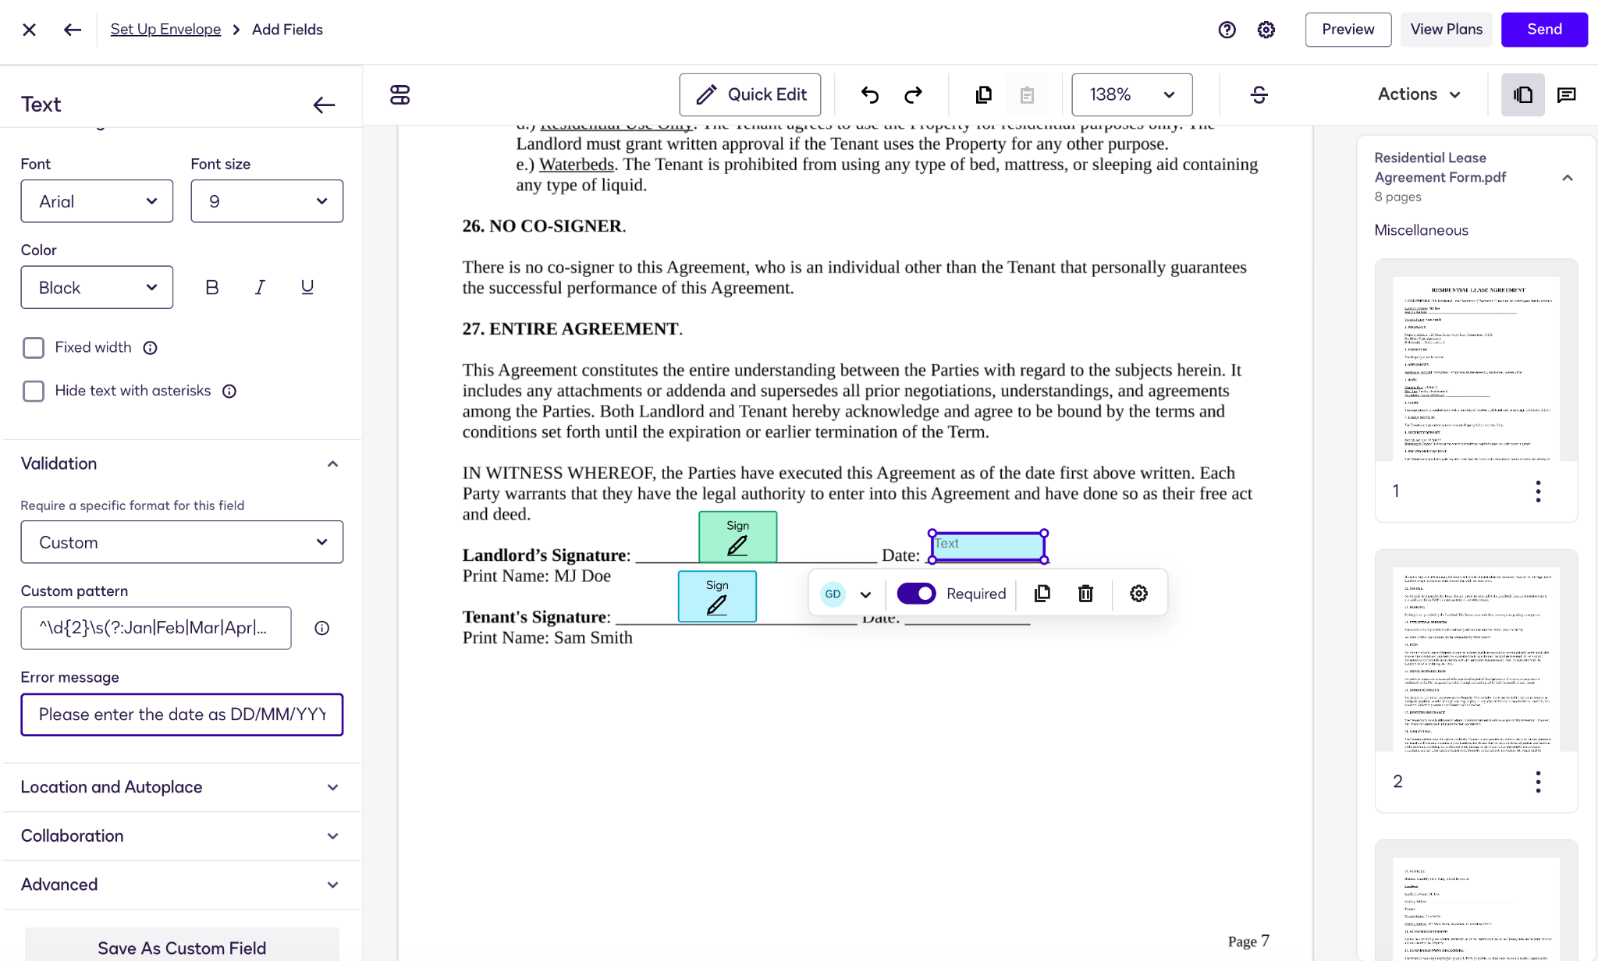Open the Actions menu

[x=1419, y=94]
